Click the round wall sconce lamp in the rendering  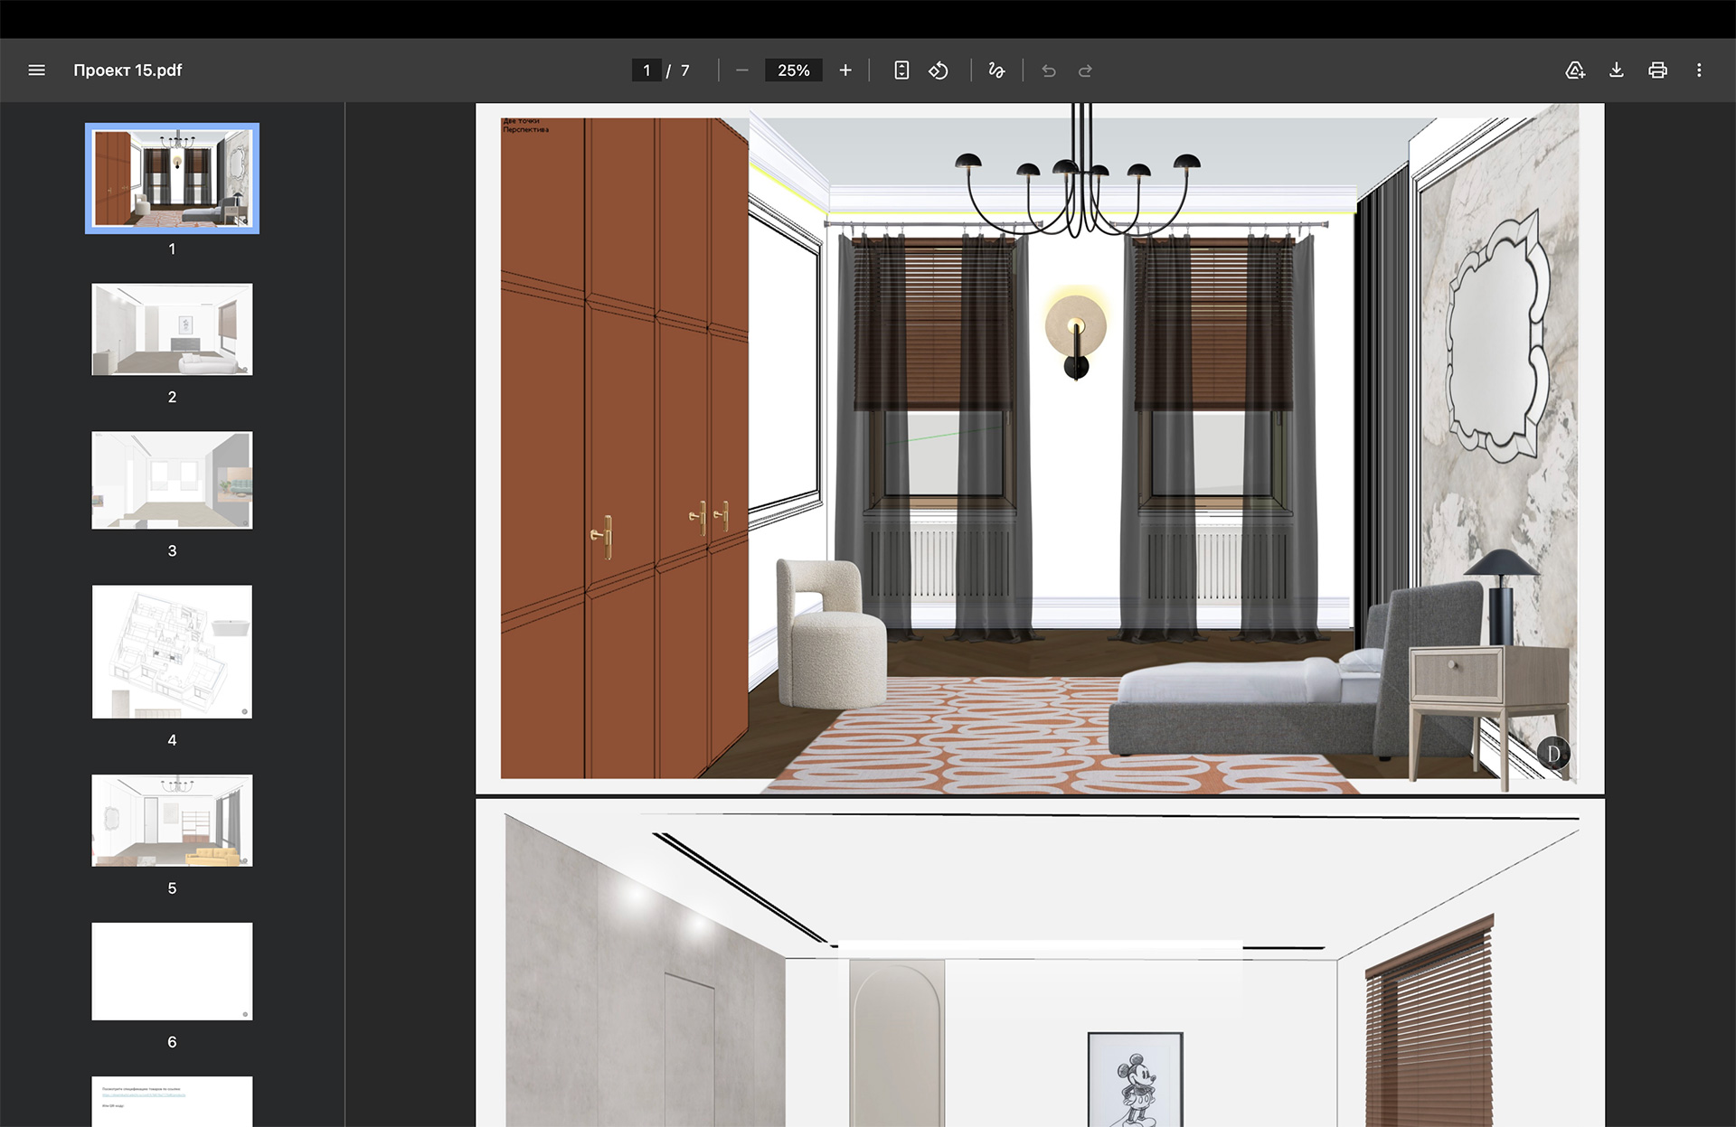(1076, 335)
